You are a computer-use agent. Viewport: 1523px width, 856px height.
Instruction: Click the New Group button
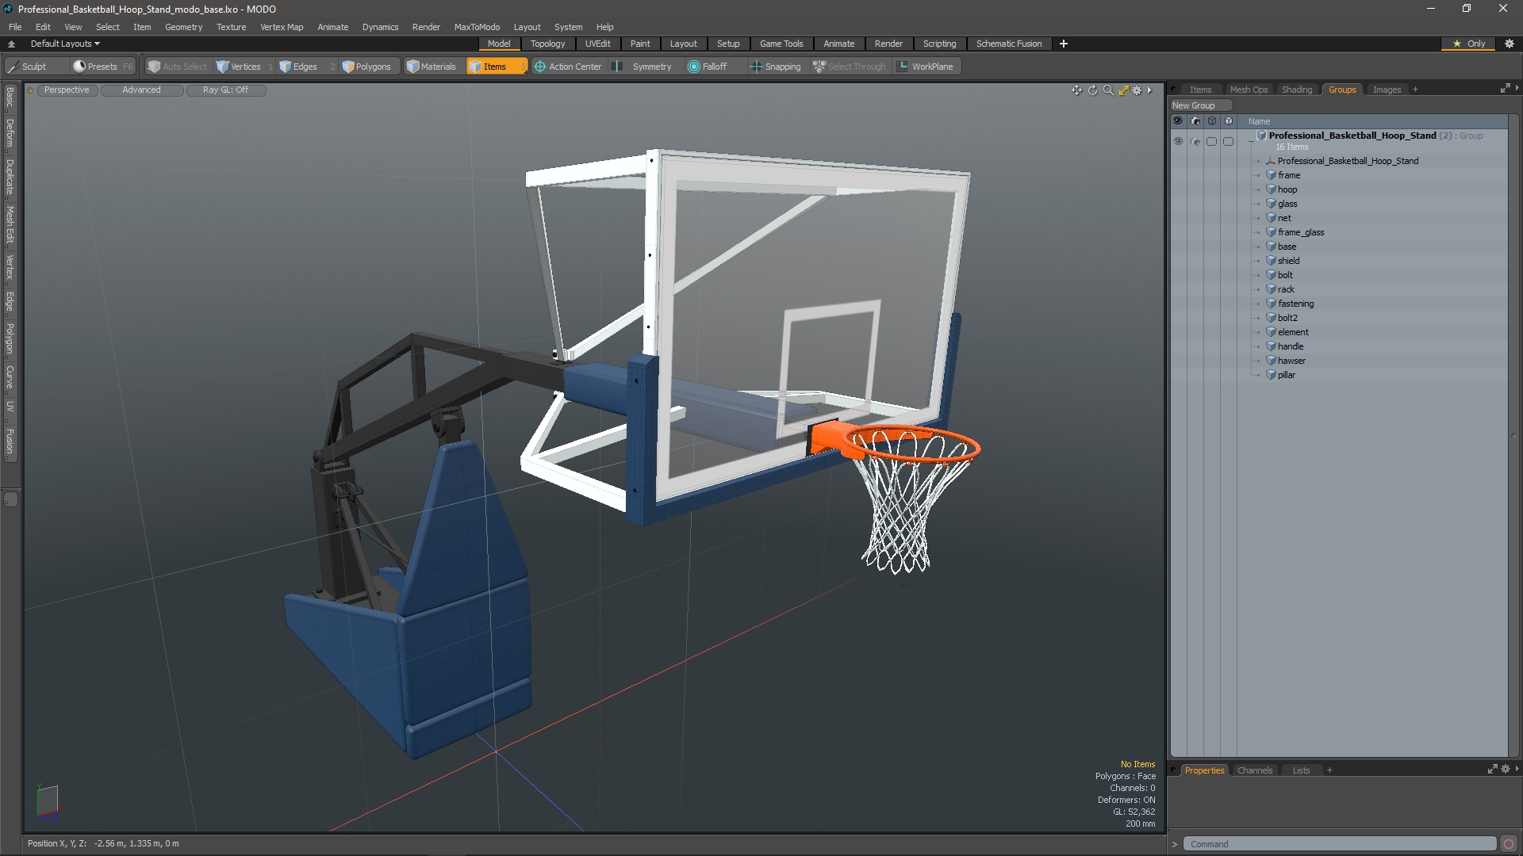click(1200, 105)
